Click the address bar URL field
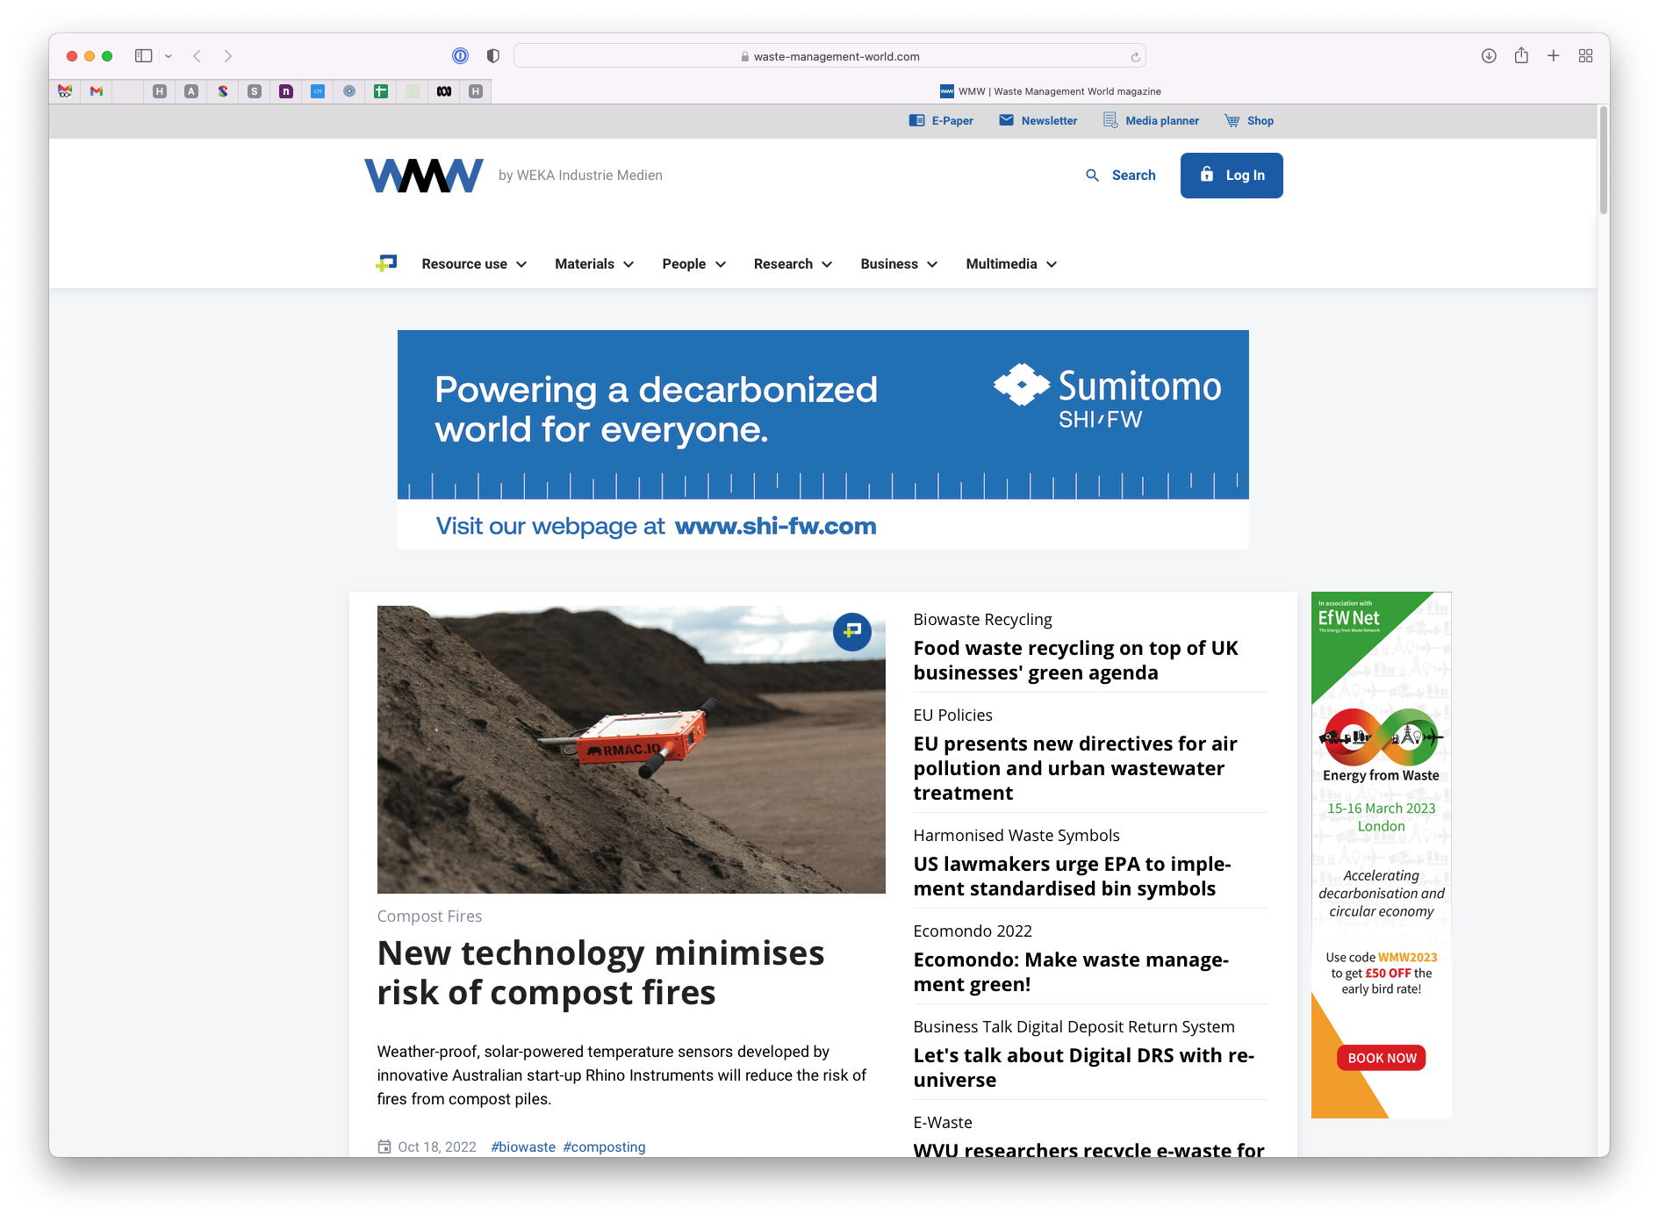 point(829,56)
